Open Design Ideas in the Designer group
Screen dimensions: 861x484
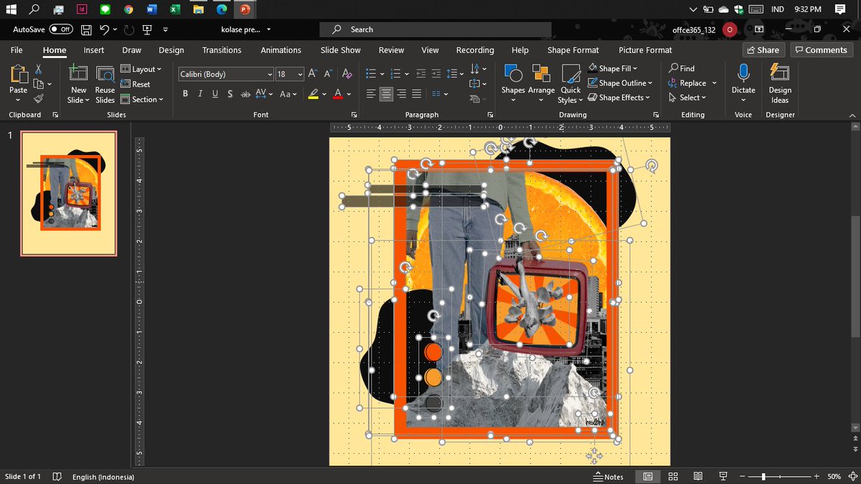point(779,83)
